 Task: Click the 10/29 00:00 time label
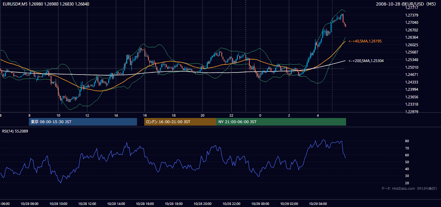(x=260, y=204)
